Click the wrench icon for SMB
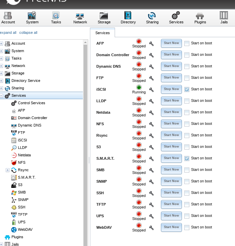Image resolution: width=235 pixels, height=246 pixels. pos(151,170)
